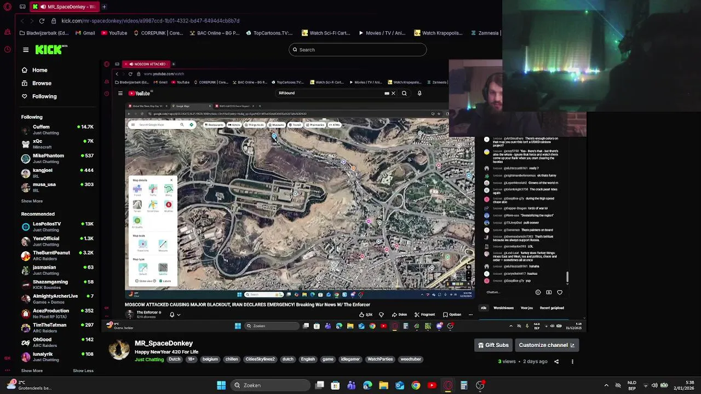The image size is (701, 394).
Task: Select the WatchParties tag
Action: [x=380, y=360]
